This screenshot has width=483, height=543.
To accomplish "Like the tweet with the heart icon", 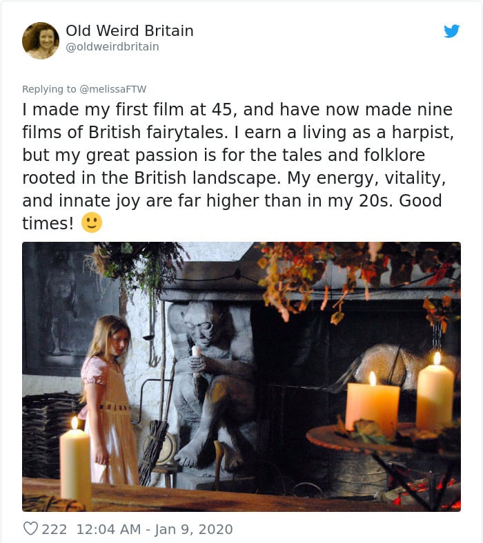I will 30,528.
